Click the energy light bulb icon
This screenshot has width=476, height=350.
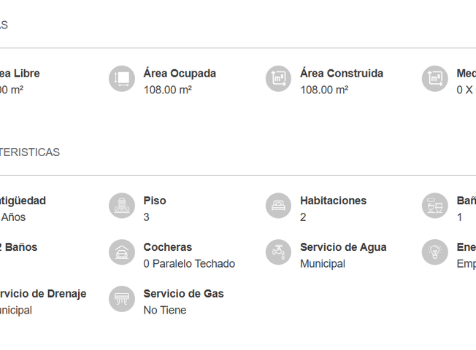click(x=434, y=252)
